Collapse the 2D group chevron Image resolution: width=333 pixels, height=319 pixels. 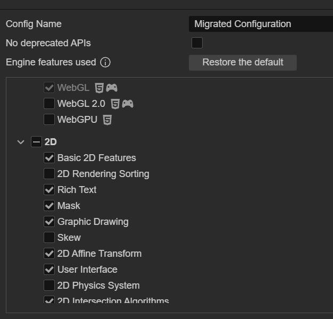(x=21, y=142)
